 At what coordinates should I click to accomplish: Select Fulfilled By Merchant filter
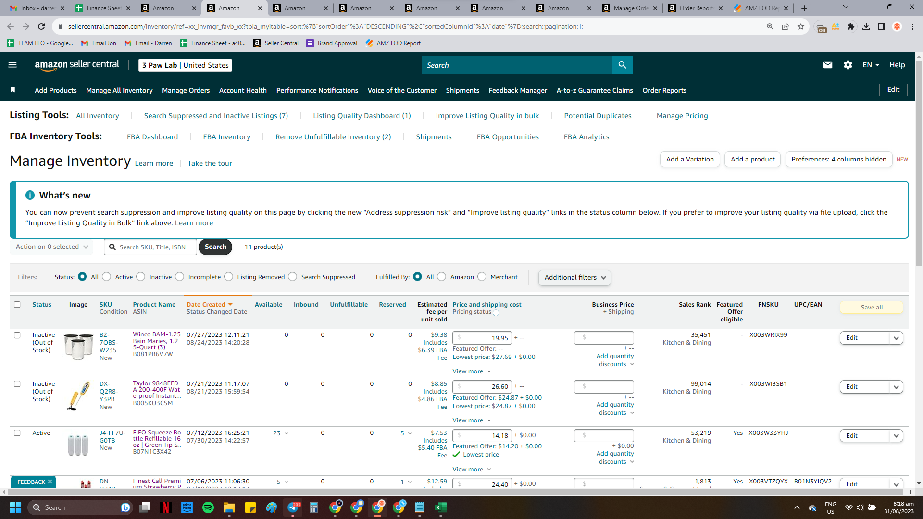[482, 277]
